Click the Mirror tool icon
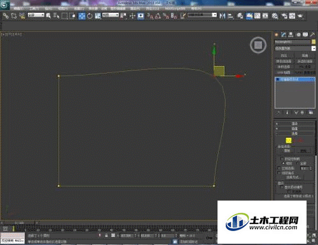The width and height of the screenshot is (318, 245). pos(222,16)
